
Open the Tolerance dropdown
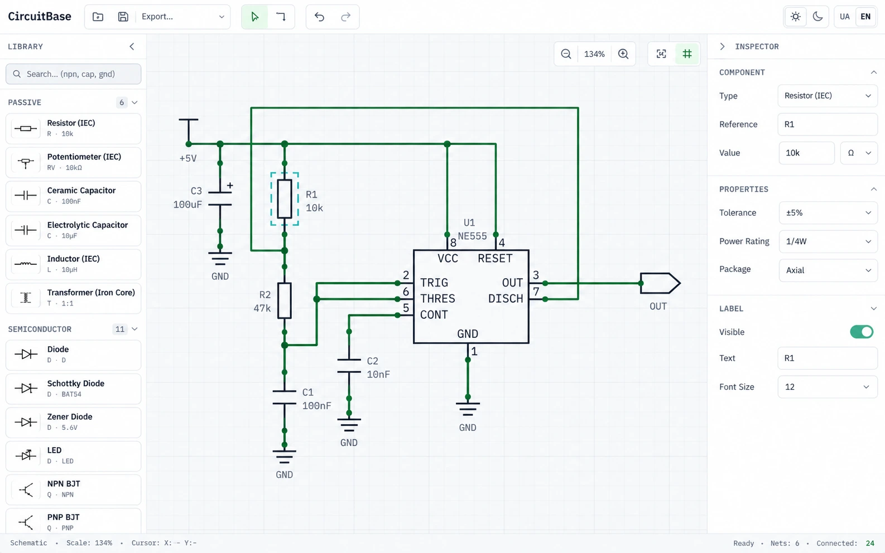click(828, 213)
